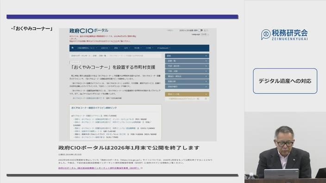This screenshot has height=183, width=326.
Task: Select the gold-colored sidebar section header
Action: (x=187, y=94)
